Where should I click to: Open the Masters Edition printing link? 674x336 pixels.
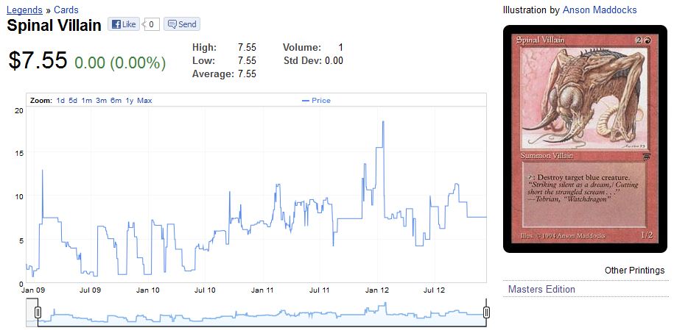point(541,289)
